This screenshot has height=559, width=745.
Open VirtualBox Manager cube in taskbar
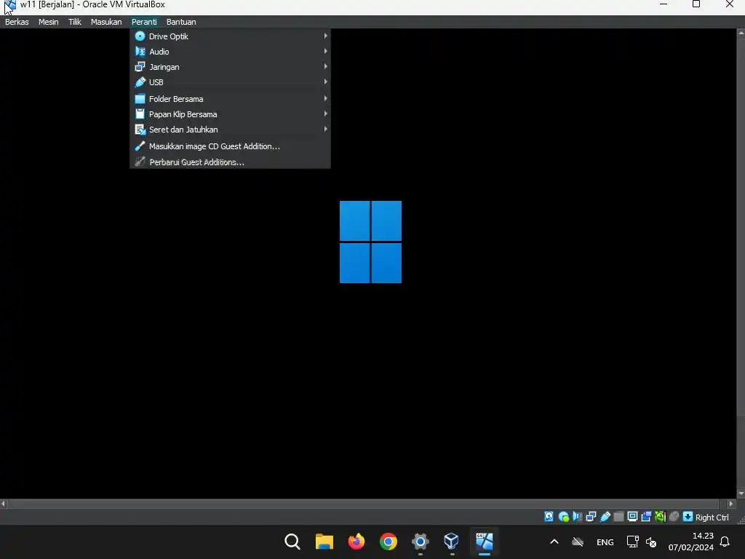click(x=451, y=541)
